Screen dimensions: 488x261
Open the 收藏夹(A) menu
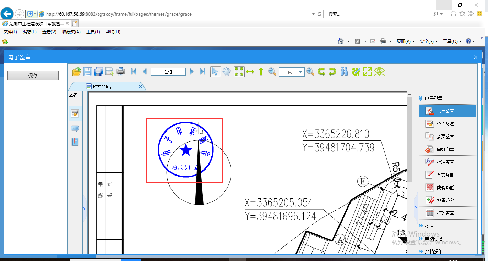coord(71,32)
